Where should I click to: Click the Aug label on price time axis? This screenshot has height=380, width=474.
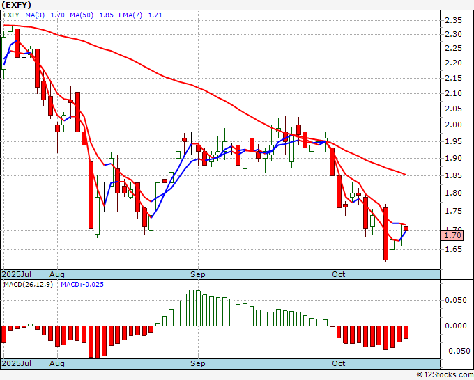[x=57, y=274]
